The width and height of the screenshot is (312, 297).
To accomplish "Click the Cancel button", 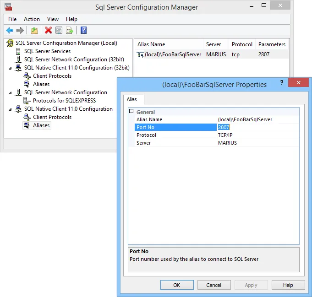I will tap(213, 285).
